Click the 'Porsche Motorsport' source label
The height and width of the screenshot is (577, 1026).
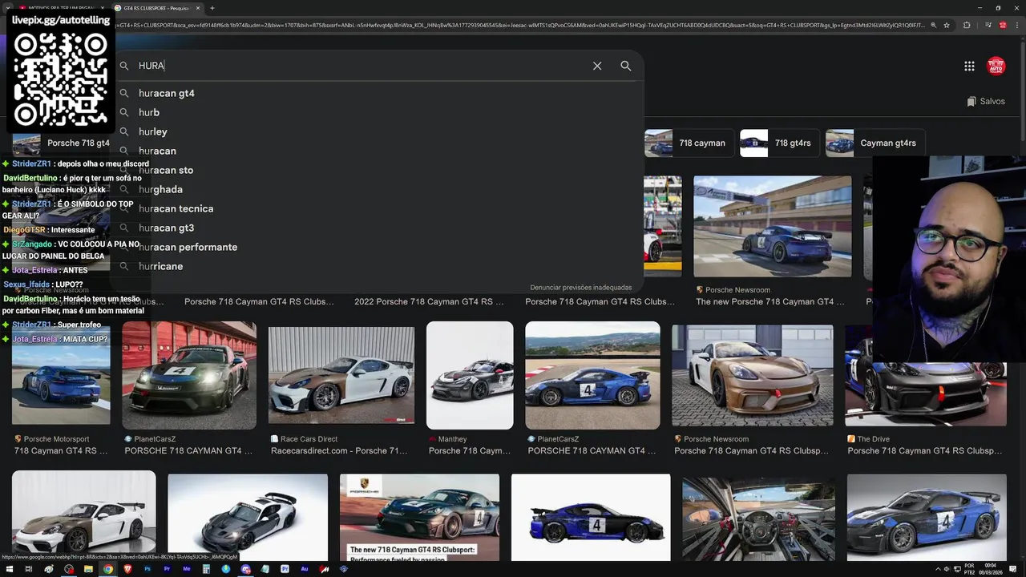[56, 439]
